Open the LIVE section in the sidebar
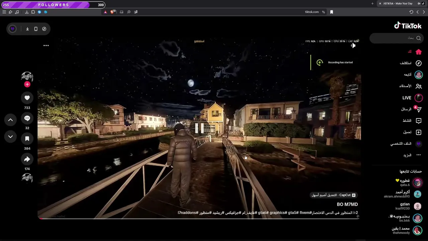 412,98
